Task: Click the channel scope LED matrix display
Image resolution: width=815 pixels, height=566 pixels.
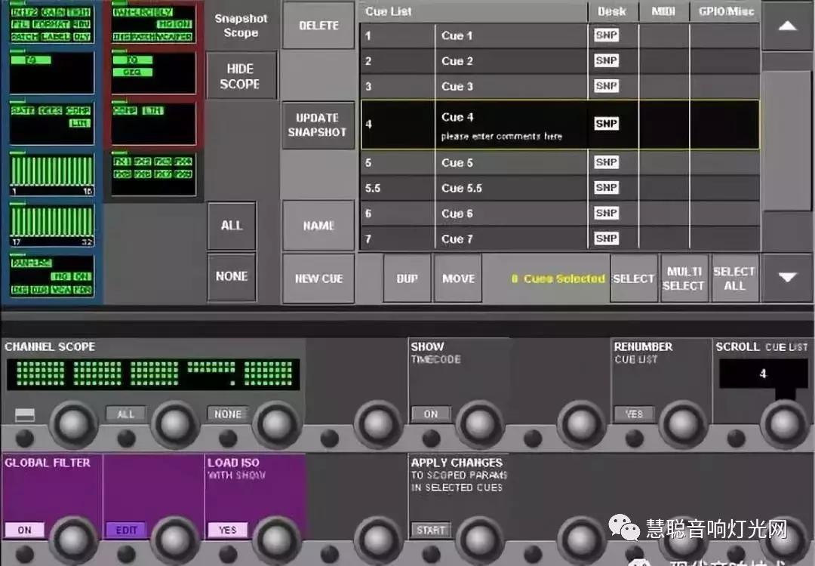Action: [x=154, y=374]
